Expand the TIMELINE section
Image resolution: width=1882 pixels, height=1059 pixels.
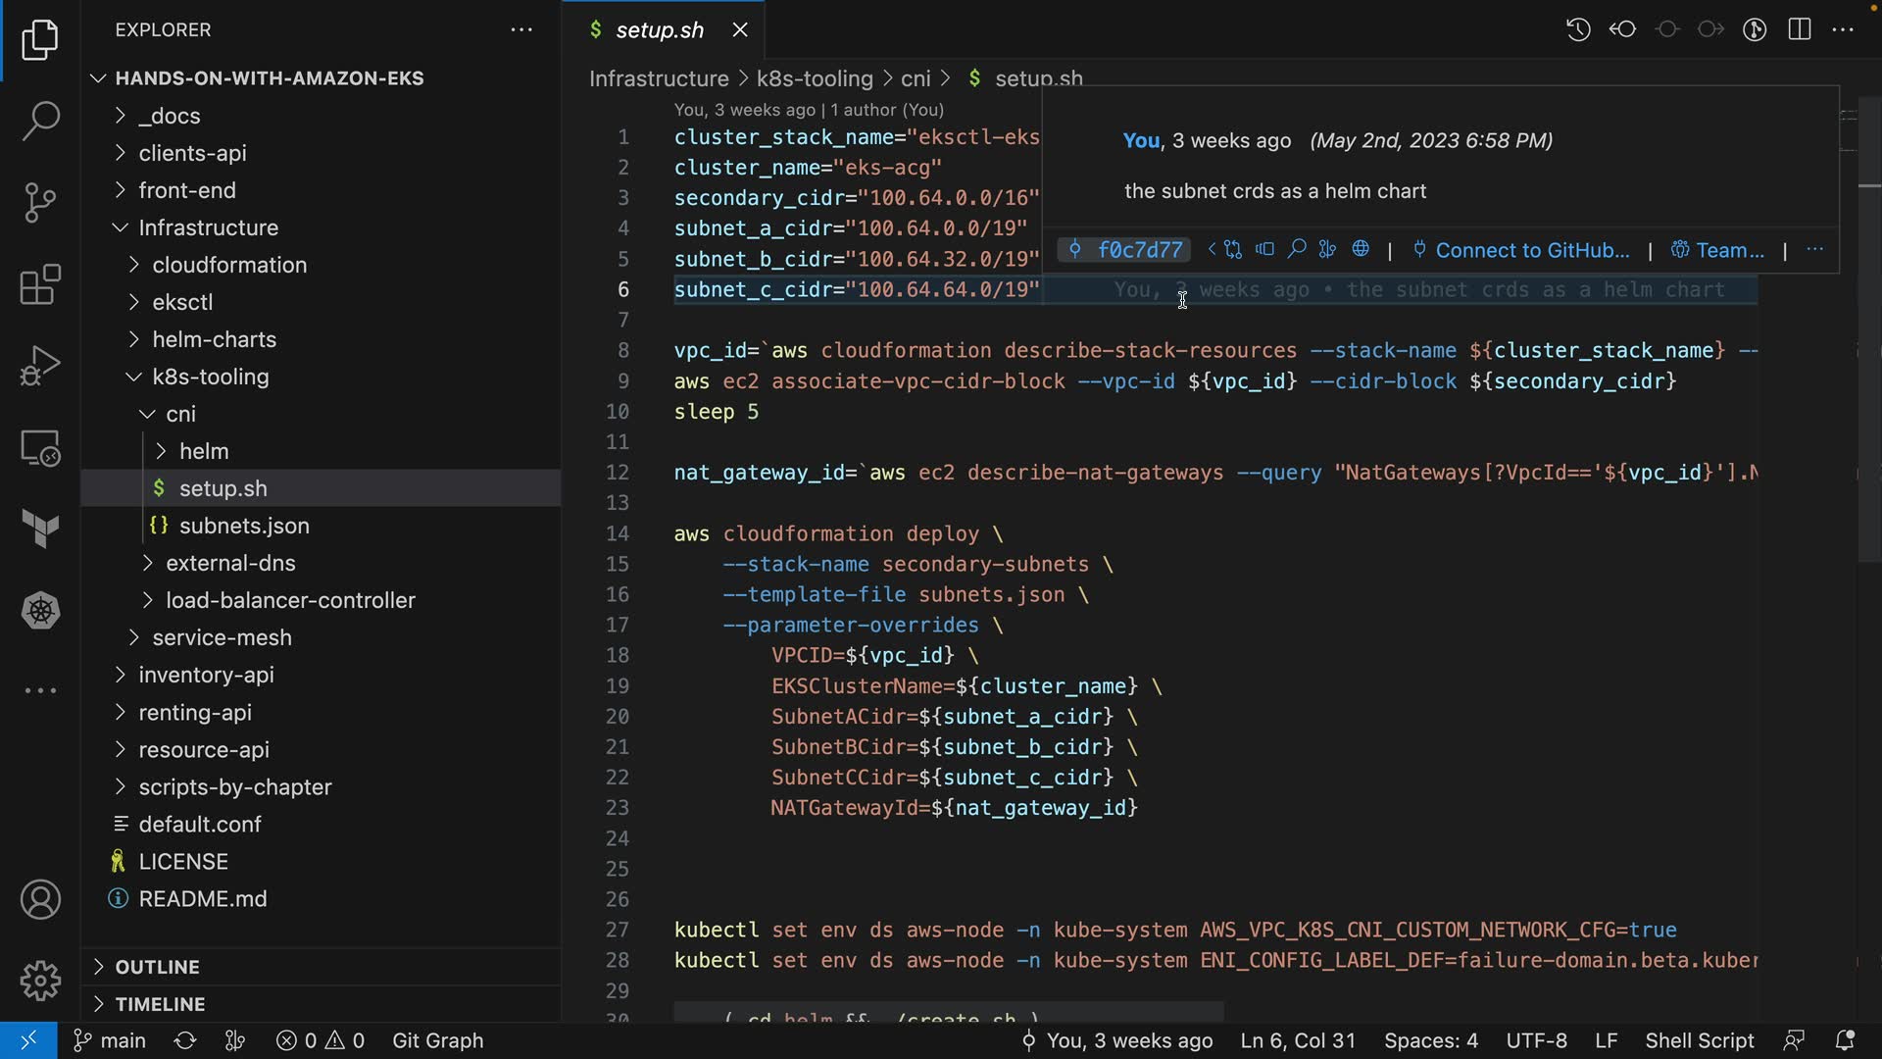pos(160,1004)
